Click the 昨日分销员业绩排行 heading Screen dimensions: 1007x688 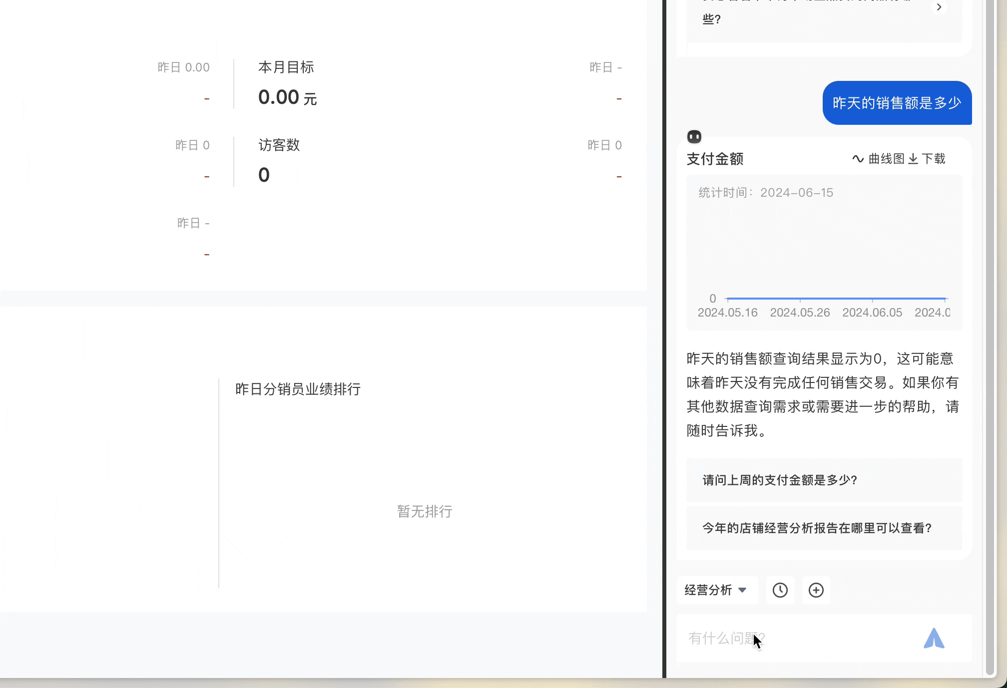point(298,389)
